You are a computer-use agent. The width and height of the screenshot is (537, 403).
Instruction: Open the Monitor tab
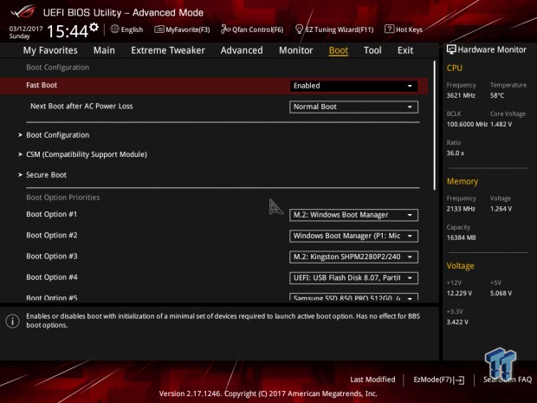pos(296,50)
